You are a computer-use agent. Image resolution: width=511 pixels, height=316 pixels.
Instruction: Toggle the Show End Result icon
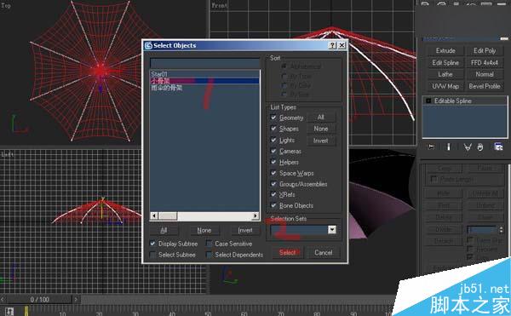[449, 147]
